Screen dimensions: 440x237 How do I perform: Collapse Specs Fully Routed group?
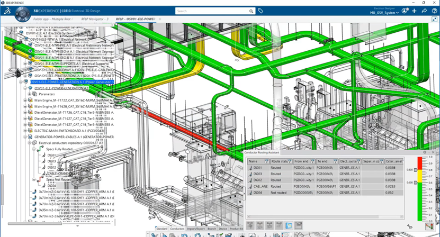34,149
